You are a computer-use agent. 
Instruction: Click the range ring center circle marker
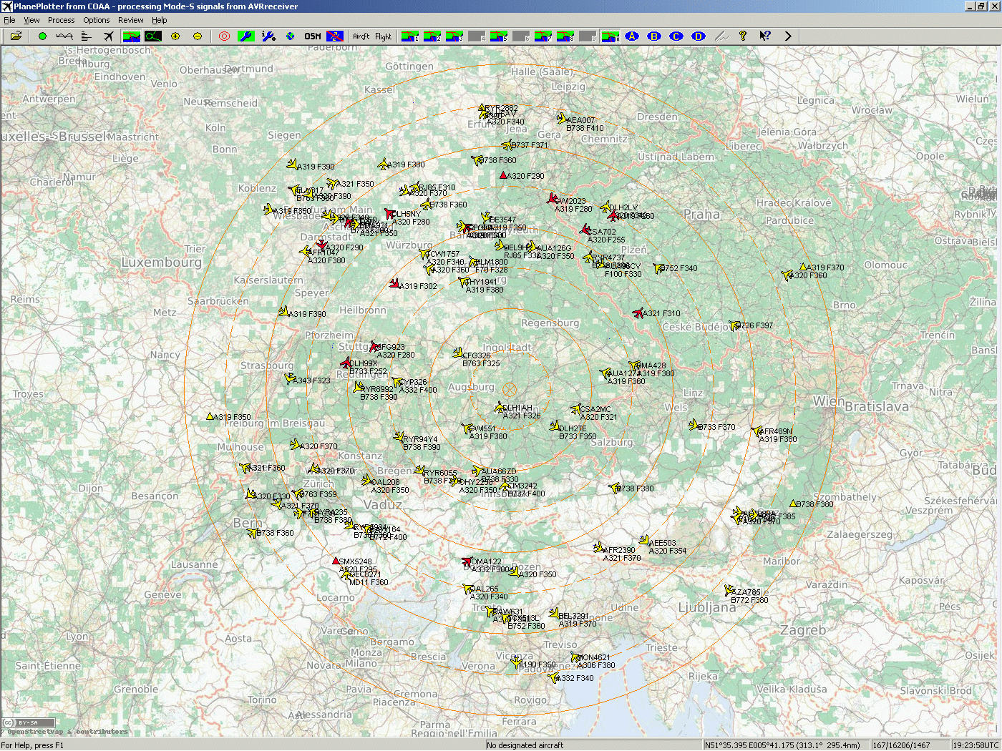tap(509, 390)
